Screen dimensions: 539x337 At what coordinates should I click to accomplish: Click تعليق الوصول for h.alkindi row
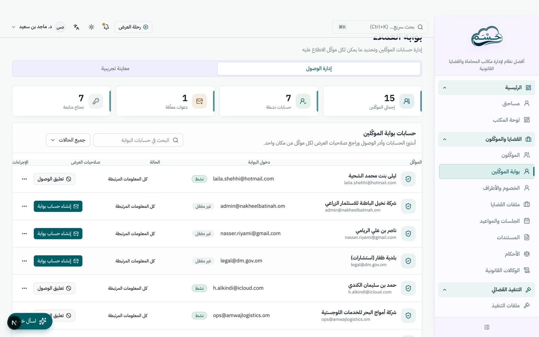point(54,288)
